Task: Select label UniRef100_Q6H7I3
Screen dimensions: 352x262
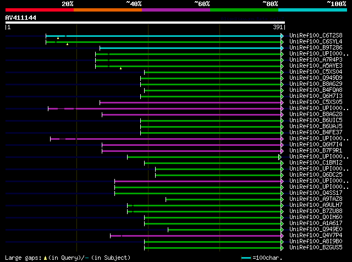Action: click(x=316, y=96)
